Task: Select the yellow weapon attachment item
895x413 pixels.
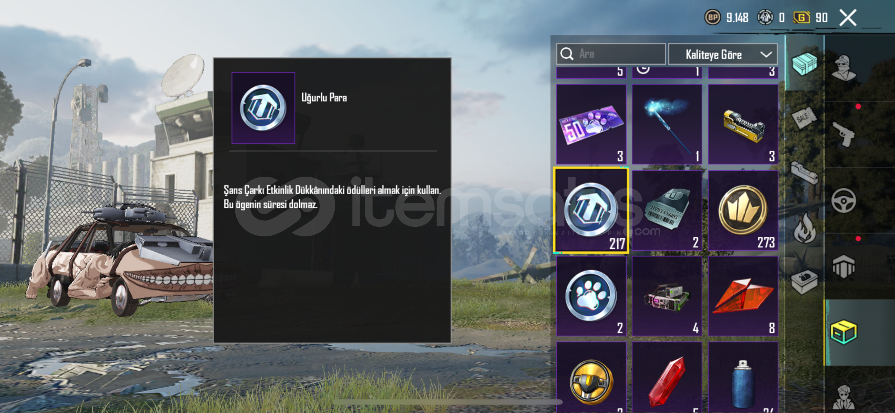Action: tap(743, 124)
